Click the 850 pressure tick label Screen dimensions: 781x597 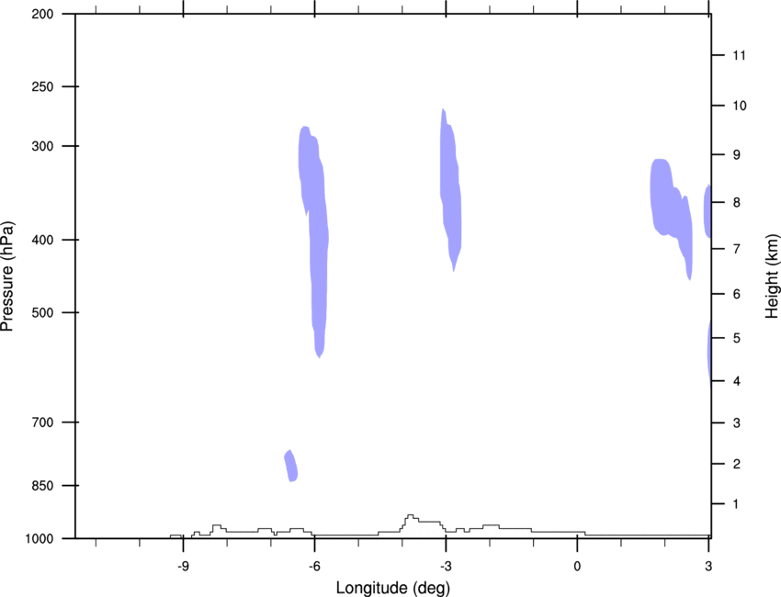point(42,486)
